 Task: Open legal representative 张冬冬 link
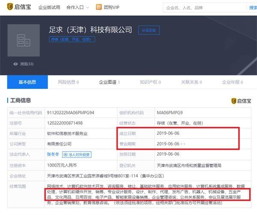click(53, 154)
